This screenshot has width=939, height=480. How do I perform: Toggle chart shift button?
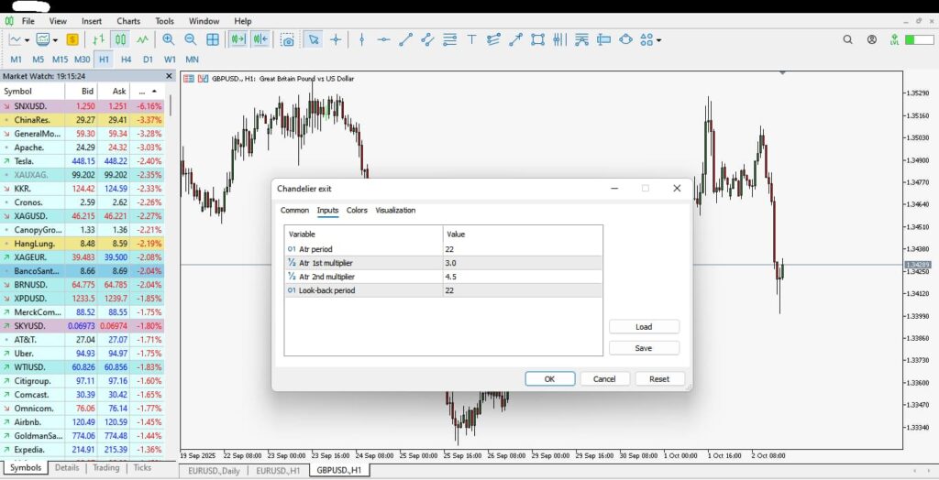260,39
